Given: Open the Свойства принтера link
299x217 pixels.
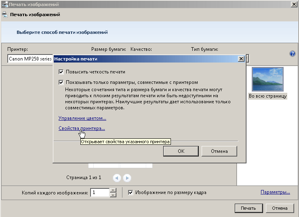Looking at the screenshot, I should [x=82, y=128].
